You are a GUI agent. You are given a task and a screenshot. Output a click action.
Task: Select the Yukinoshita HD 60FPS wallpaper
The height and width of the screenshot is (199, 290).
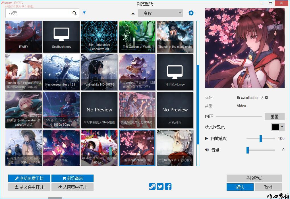[x=99, y=72]
